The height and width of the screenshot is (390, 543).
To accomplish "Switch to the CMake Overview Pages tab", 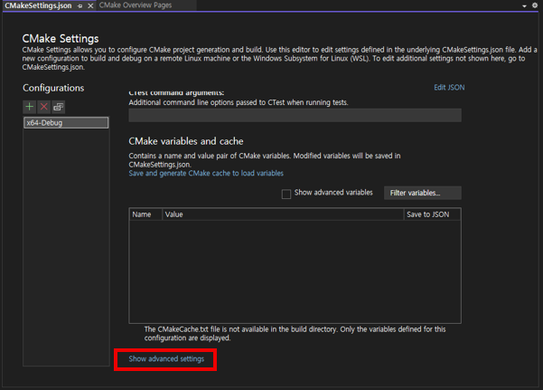I will point(135,5).
